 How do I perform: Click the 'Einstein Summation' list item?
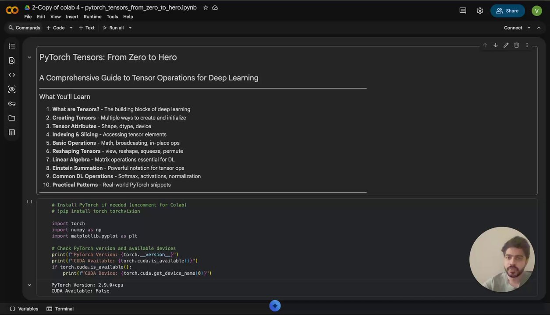(x=118, y=168)
